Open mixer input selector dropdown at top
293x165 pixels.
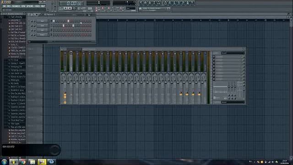[x=233, y=53]
